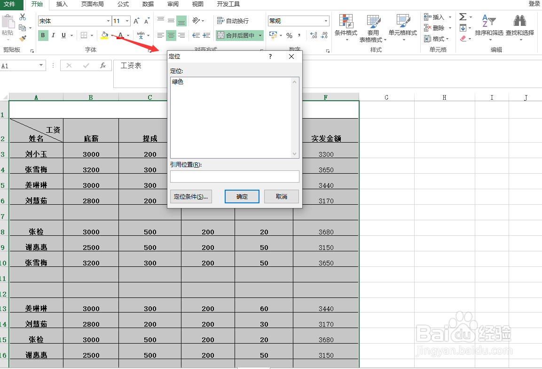
Task: Click the Insert Function fx icon
Action: [102, 65]
